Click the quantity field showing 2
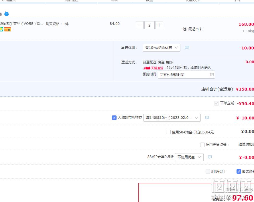The image size is (254, 202). [x=149, y=25]
